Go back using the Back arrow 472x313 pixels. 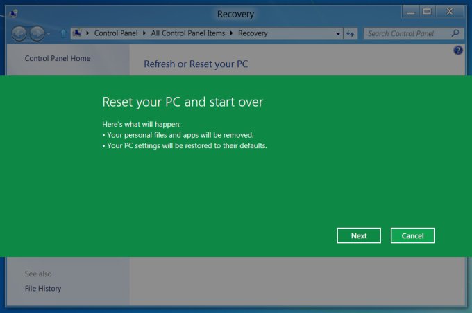pos(19,33)
